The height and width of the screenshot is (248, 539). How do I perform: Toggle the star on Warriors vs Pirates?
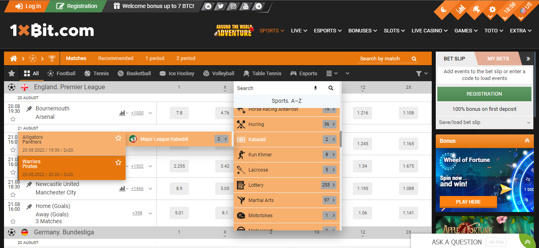click(118, 163)
